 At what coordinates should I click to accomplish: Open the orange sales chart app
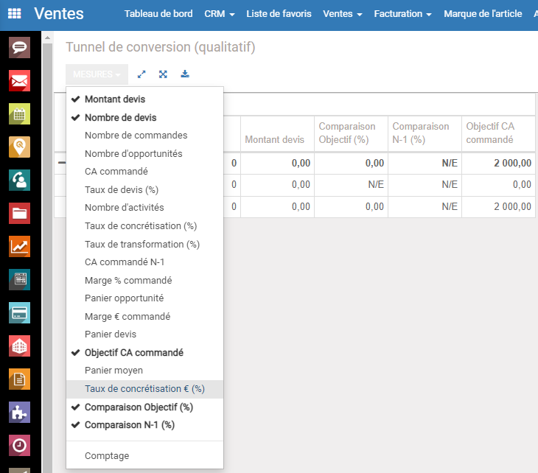point(20,246)
